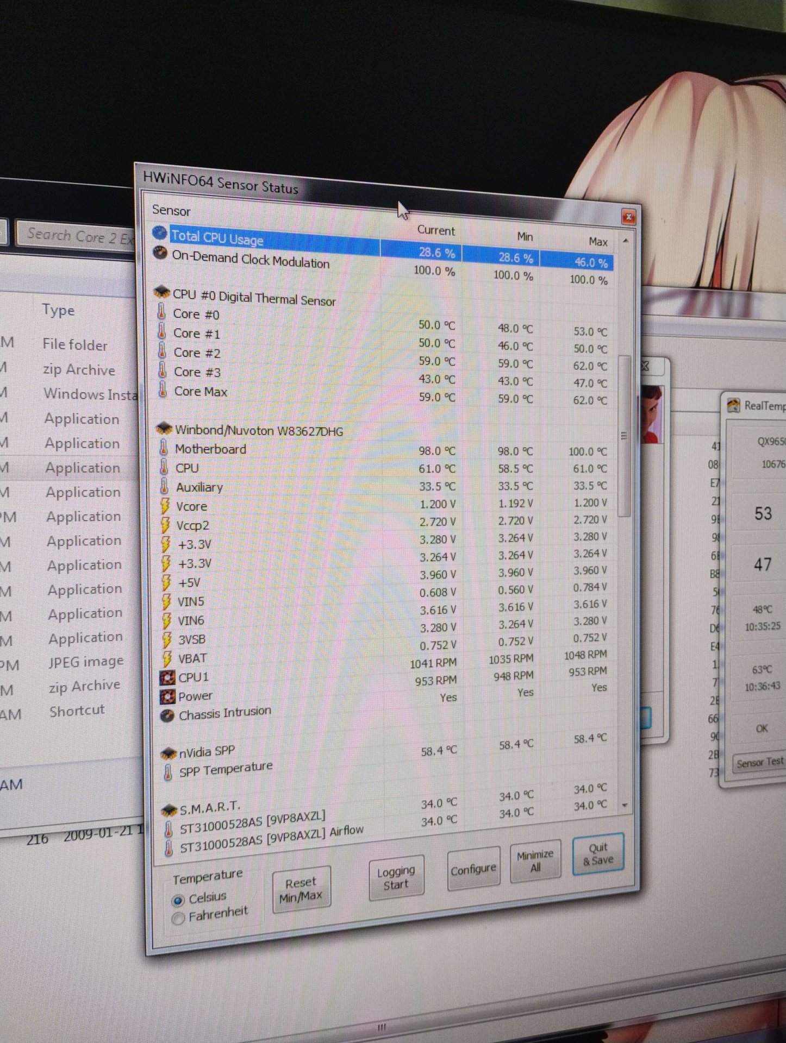The height and width of the screenshot is (1043, 786).
Task: Click the Vcore lightning bolt icon
Action: coord(165,506)
